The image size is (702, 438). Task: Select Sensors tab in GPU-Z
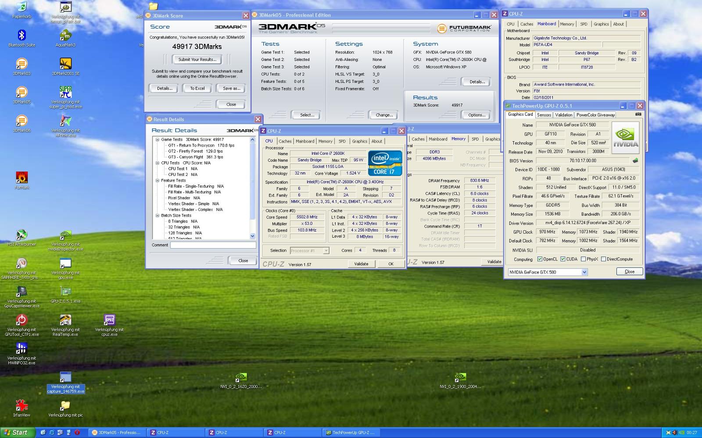pos(544,115)
